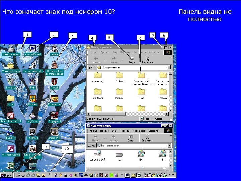Open the Файл menu in Мой компьютер
Viewport: 241px width, 181px height.
pyautogui.click(x=93, y=131)
